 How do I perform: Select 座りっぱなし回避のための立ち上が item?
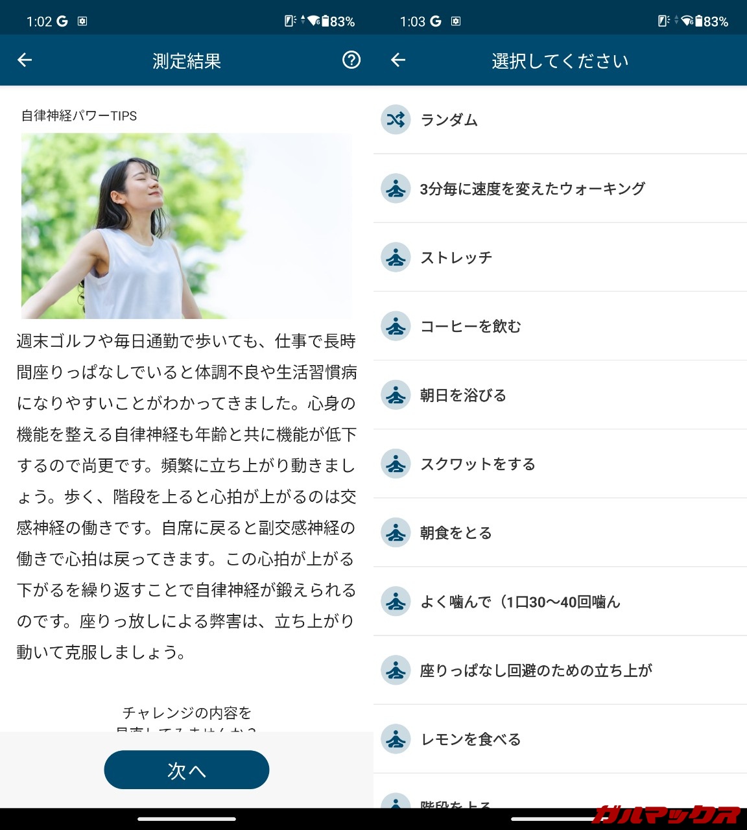[x=536, y=670]
